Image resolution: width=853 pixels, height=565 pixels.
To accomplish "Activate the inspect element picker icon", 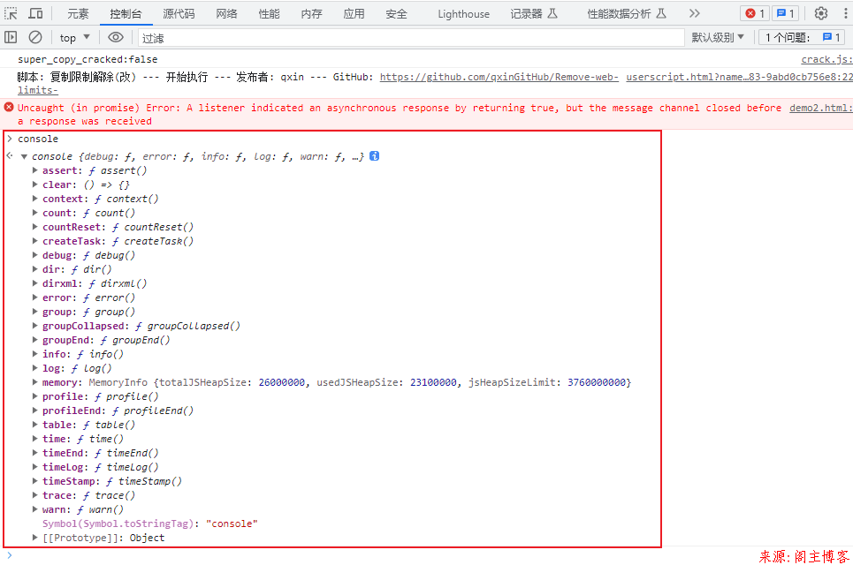I will click(x=11, y=13).
